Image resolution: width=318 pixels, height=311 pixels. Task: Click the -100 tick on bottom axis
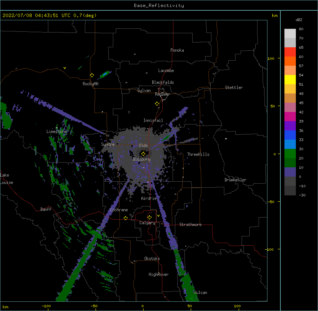pyautogui.click(x=46, y=306)
